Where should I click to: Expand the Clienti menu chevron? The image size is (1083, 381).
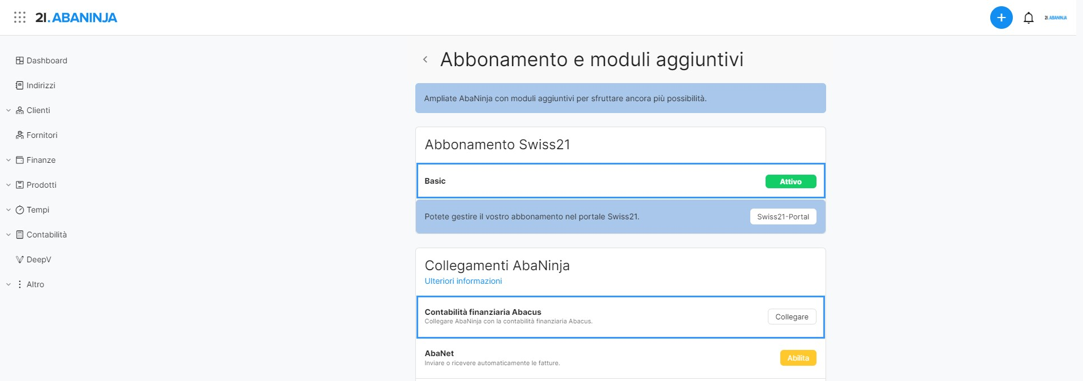tap(8, 110)
